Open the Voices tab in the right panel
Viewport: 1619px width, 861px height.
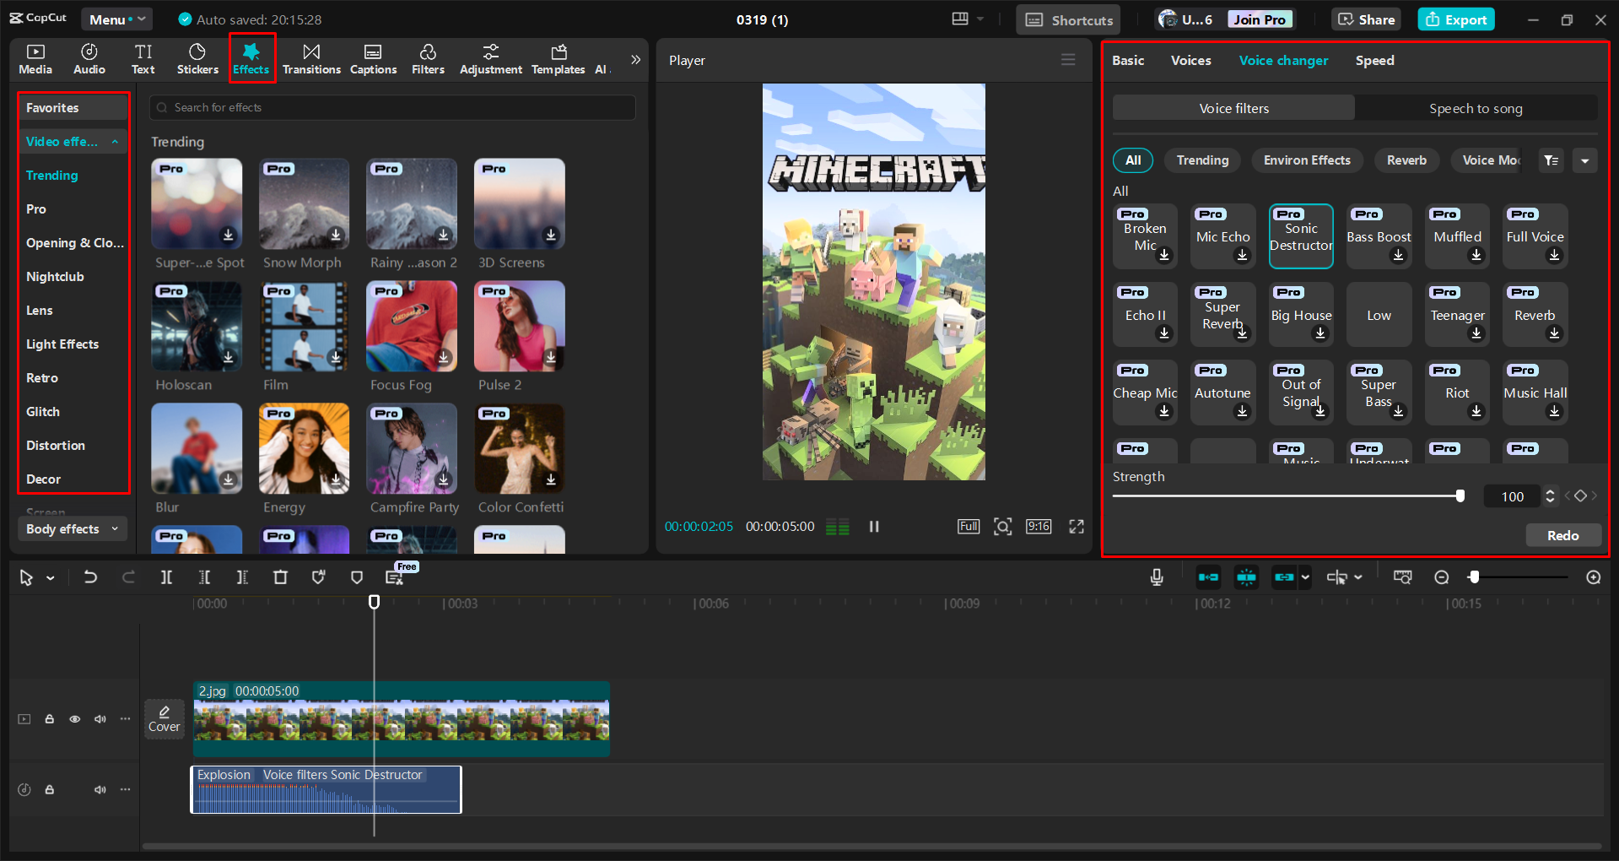pos(1190,60)
